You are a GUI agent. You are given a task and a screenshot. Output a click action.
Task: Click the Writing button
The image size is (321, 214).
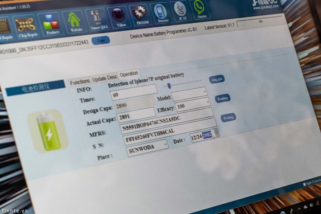[x=228, y=118]
